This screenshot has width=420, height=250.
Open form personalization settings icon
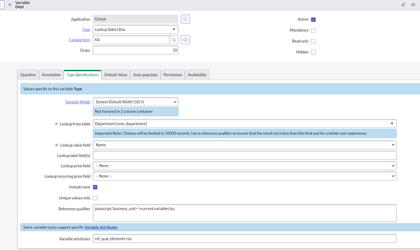tap(413, 5)
